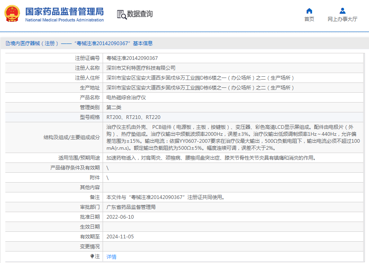Click the 型号规格 label
The height and width of the screenshot is (263, 369).
tap(90, 117)
